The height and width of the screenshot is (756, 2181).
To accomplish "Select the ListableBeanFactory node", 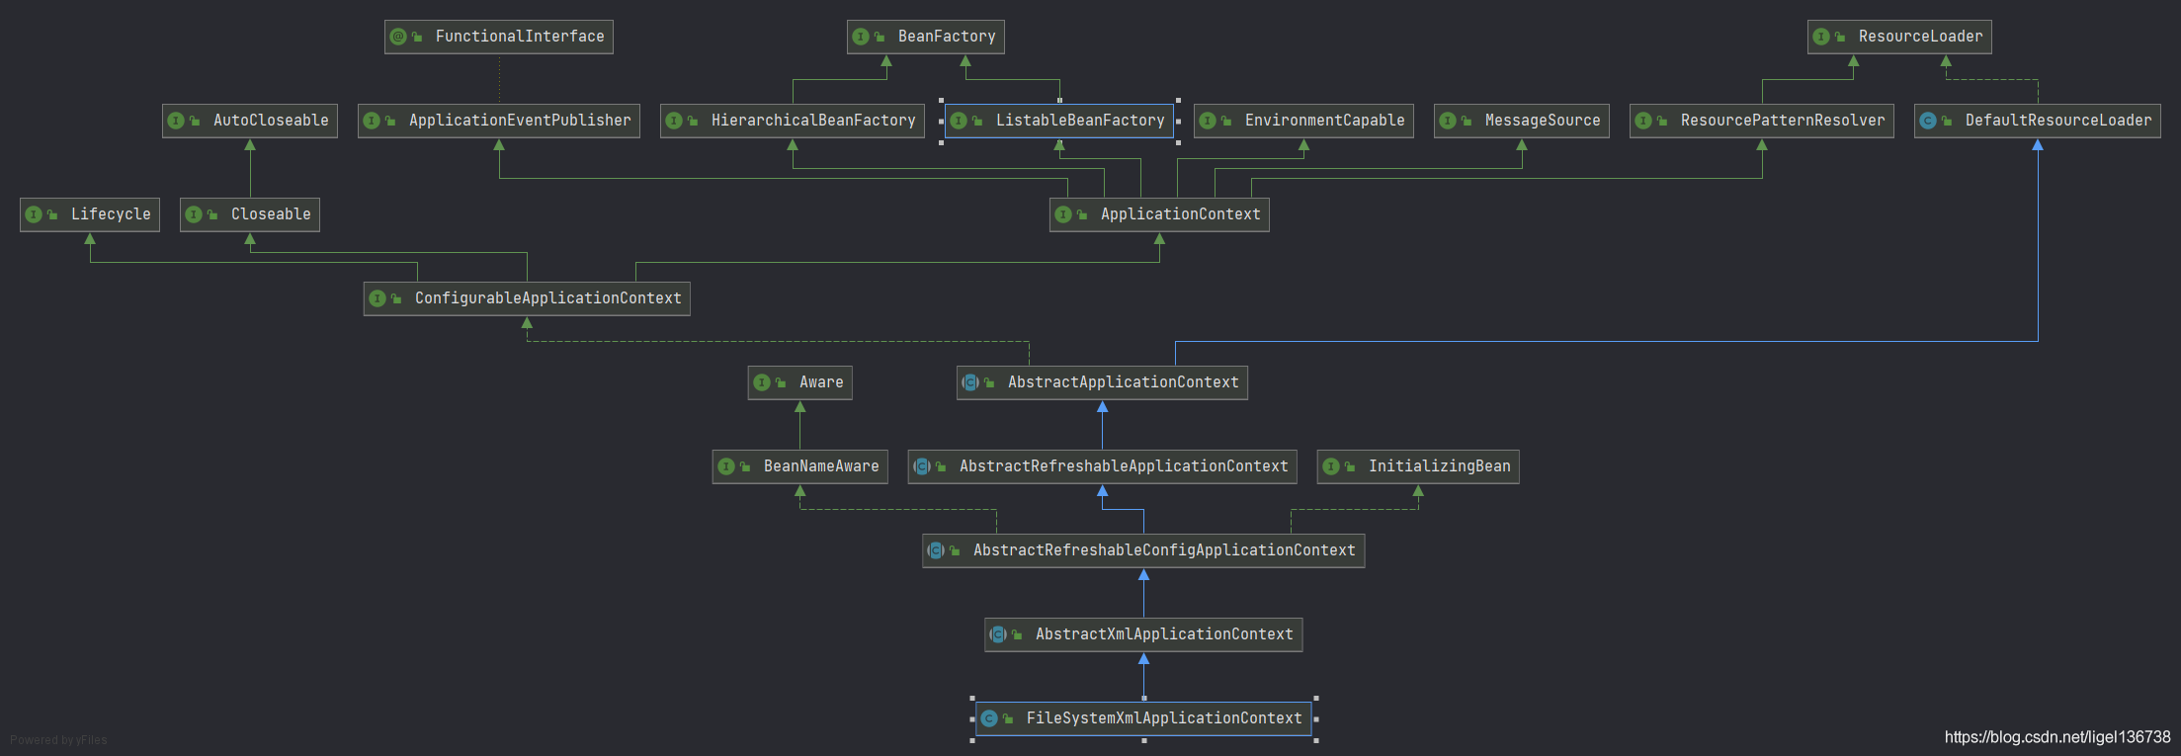I will coord(1059,121).
